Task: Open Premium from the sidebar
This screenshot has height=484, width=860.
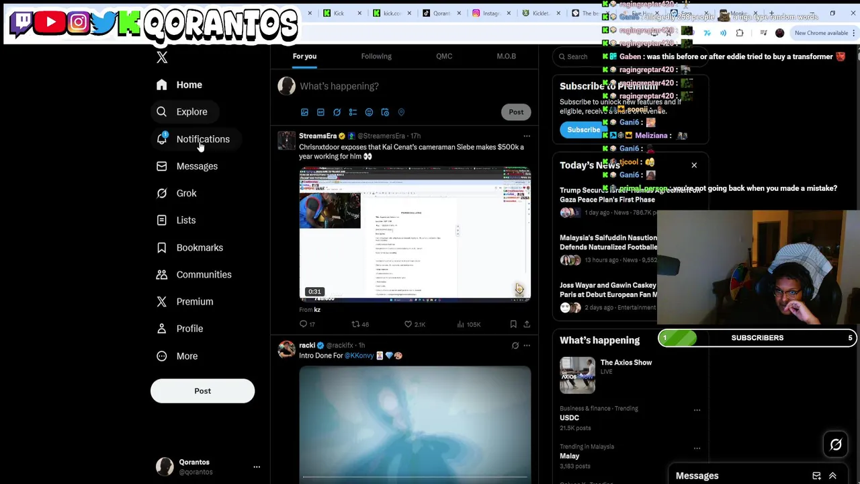Action: [x=184, y=301]
